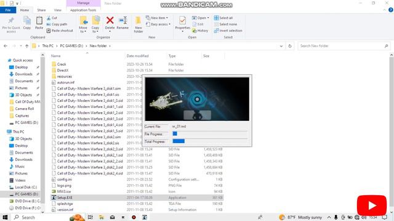Select the MW3.ico file

pos(64,192)
